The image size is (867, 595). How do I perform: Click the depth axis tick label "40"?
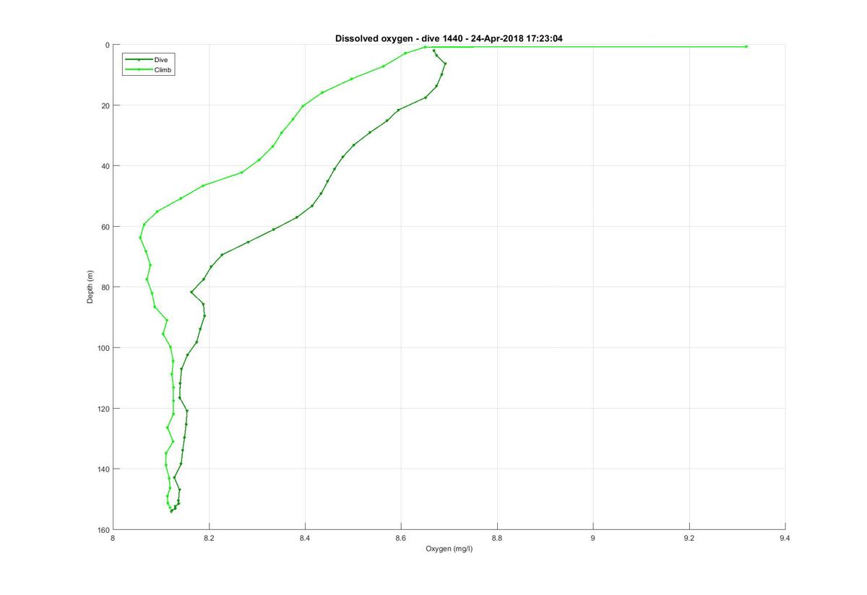[105, 166]
